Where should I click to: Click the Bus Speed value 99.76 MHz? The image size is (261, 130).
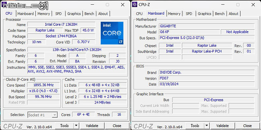click(43, 97)
